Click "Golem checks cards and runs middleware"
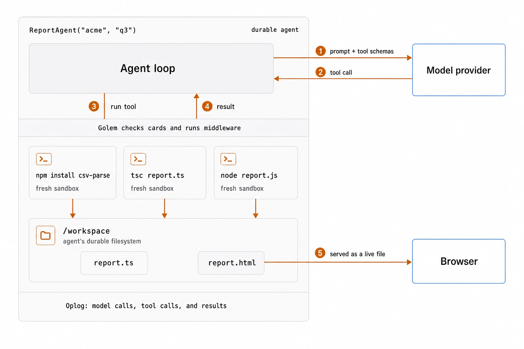The image size is (524, 349). (x=169, y=128)
